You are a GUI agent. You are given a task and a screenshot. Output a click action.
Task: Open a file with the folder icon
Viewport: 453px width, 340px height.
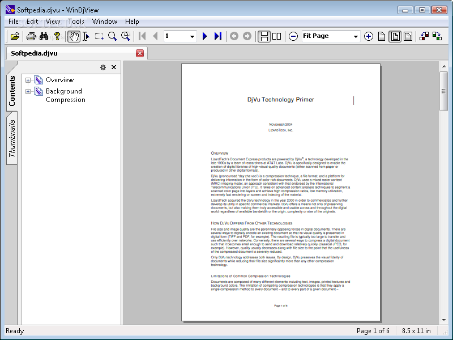coord(15,36)
